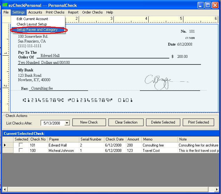Click the Check Date column header
Image resolution: width=221 pixels, height=194 pixels.
pyautogui.click(x=115, y=139)
